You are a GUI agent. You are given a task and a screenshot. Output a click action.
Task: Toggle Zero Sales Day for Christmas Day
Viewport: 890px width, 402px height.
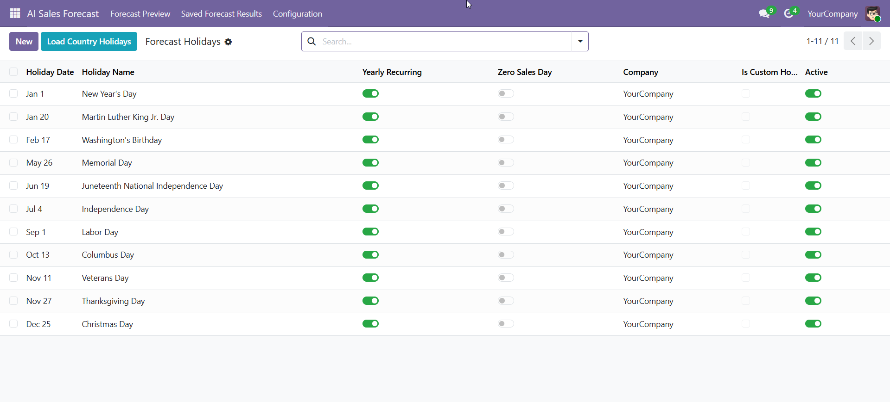[x=506, y=324]
